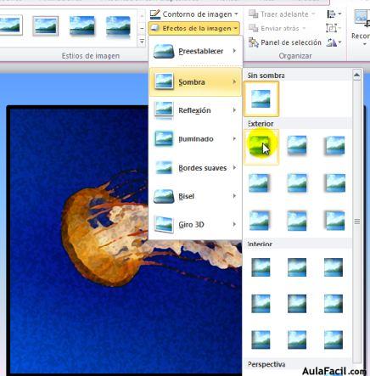Click the Reflexión menu icon
The height and width of the screenshot is (376, 370).
pos(164,110)
